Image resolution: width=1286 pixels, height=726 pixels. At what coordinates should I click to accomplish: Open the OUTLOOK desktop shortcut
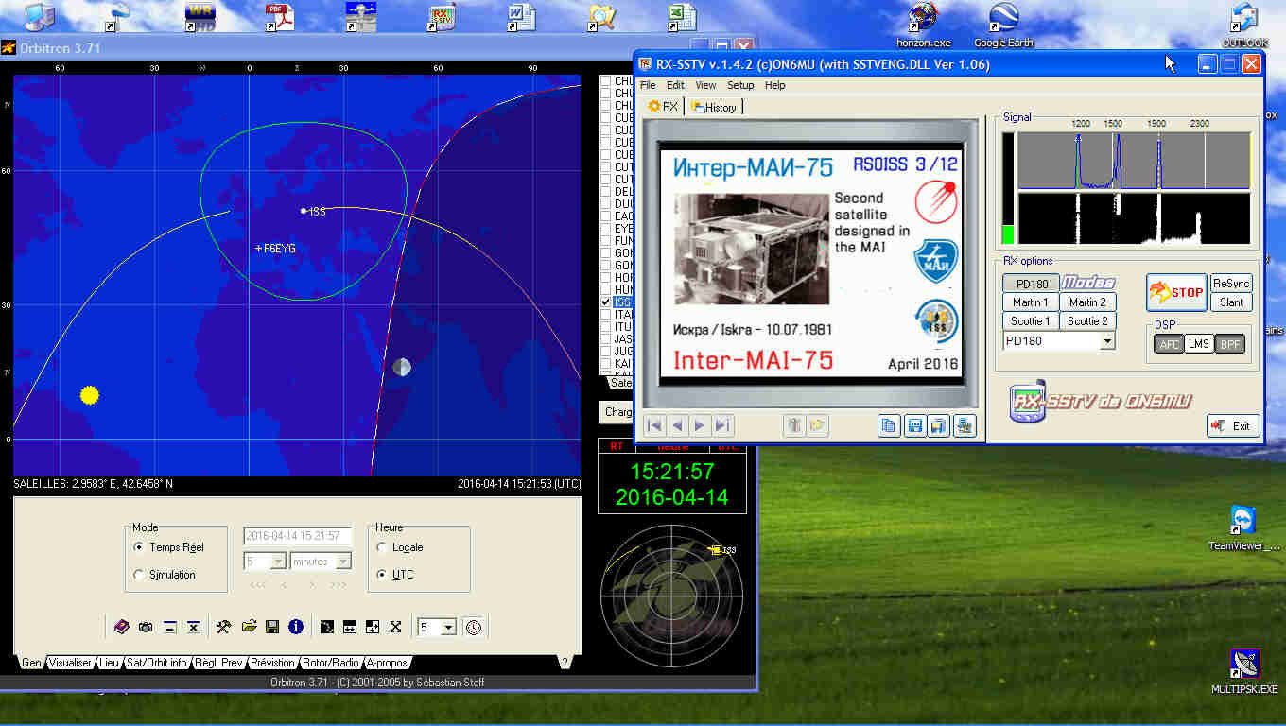tap(1244, 25)
